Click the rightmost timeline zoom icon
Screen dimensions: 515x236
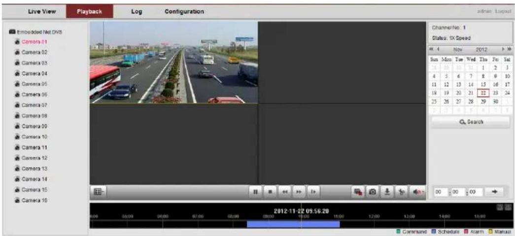tap(509, 207)
